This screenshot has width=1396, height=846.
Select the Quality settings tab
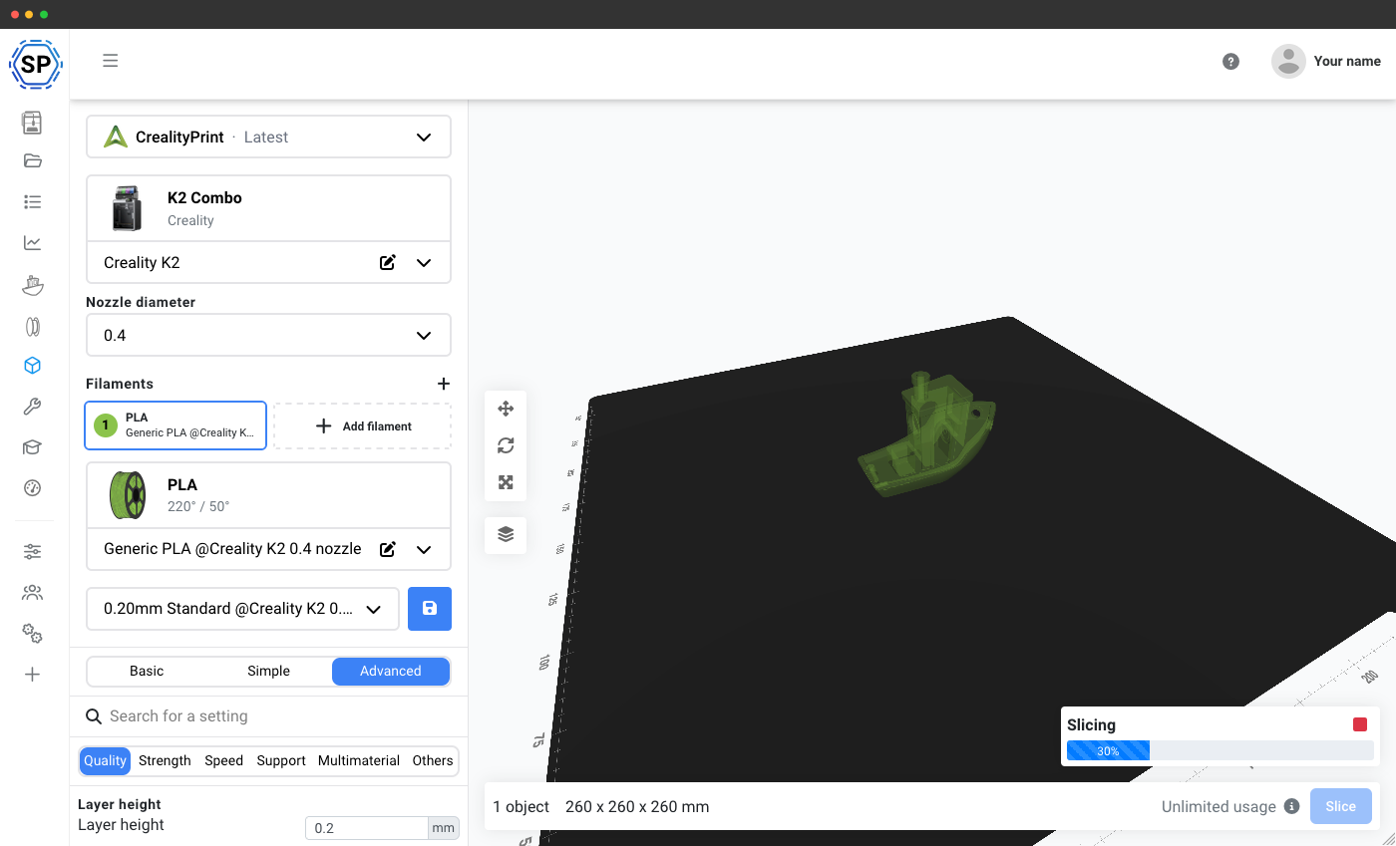pyautogui.click(x=105, y=760)
